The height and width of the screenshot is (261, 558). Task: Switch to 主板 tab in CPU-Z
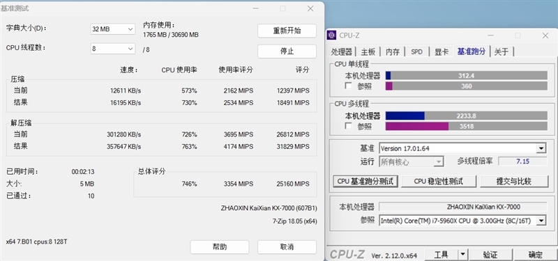coord(368,52)
